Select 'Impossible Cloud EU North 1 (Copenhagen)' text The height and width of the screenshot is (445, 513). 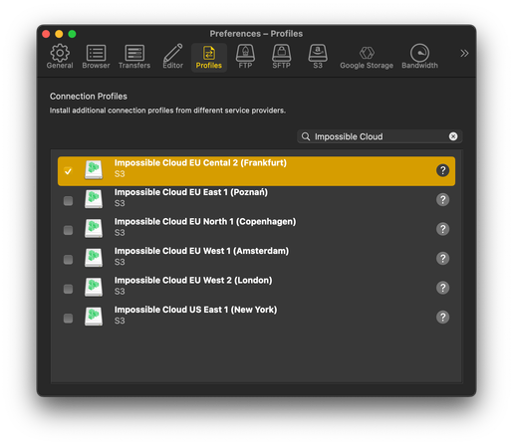[205, 222]
